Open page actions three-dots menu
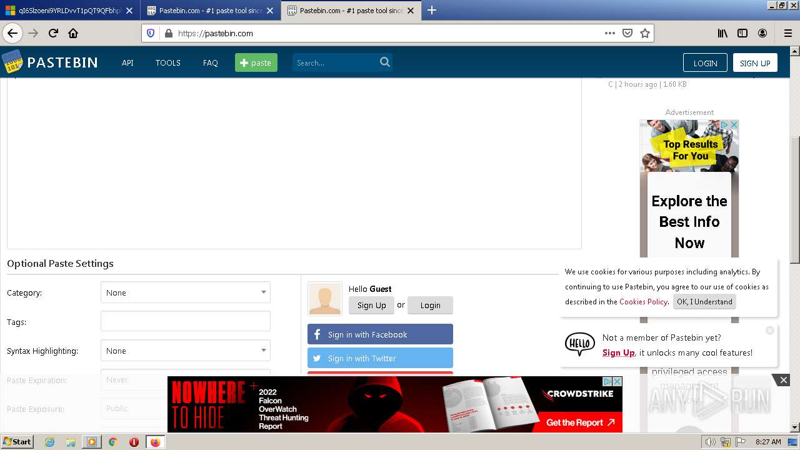The height and width of the screenshot is (450, 800). click(610, 33)
